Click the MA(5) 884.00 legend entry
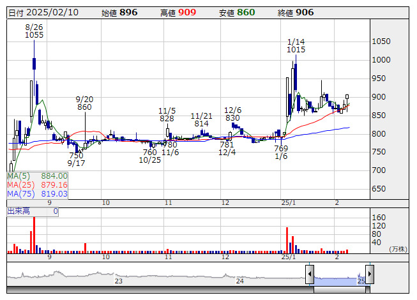417x300 pixels. 37,176
